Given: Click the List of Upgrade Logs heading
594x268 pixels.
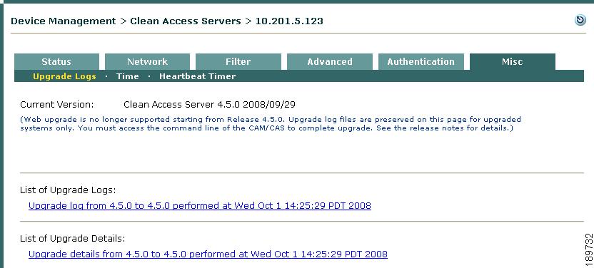Looking at the screenshot, I should click(68, 190).
